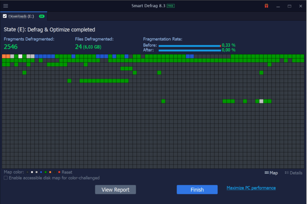Click the View Report button

click(115, 190)
